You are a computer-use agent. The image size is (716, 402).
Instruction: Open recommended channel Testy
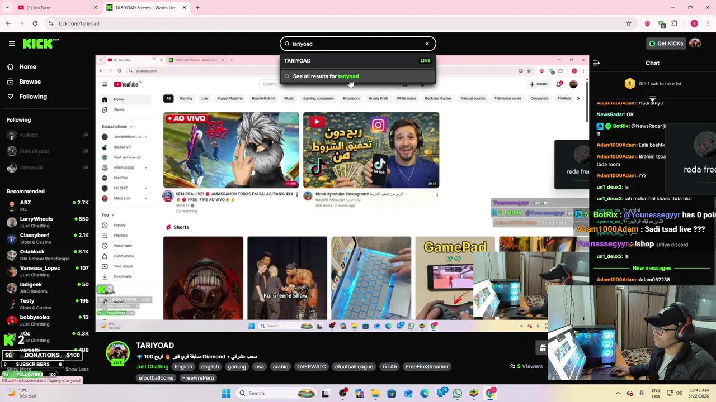pyautogui.click(x=47, y=304)
